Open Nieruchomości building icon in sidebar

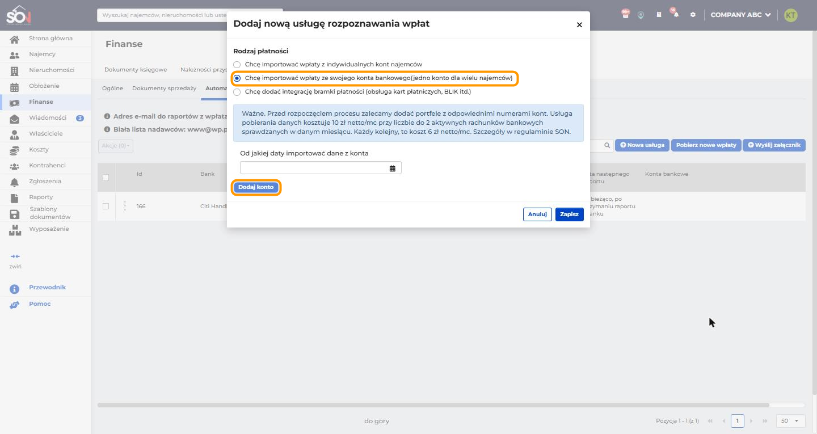coord(15,70)
